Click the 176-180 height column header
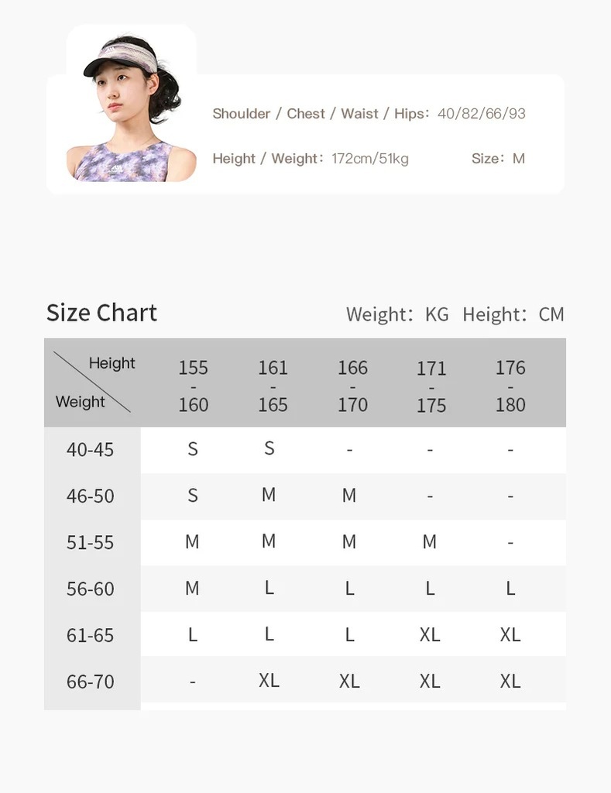This screenshot has height=793, width=611. 510,385
